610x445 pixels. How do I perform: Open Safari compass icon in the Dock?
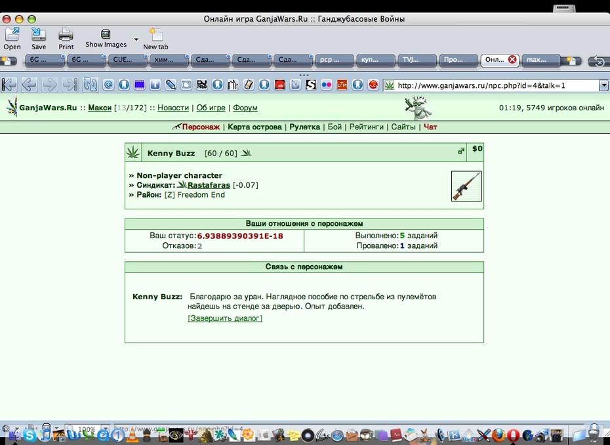click(x=337, y=435)
